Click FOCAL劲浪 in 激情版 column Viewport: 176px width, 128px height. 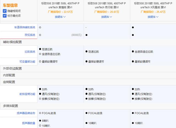[49, 113]
